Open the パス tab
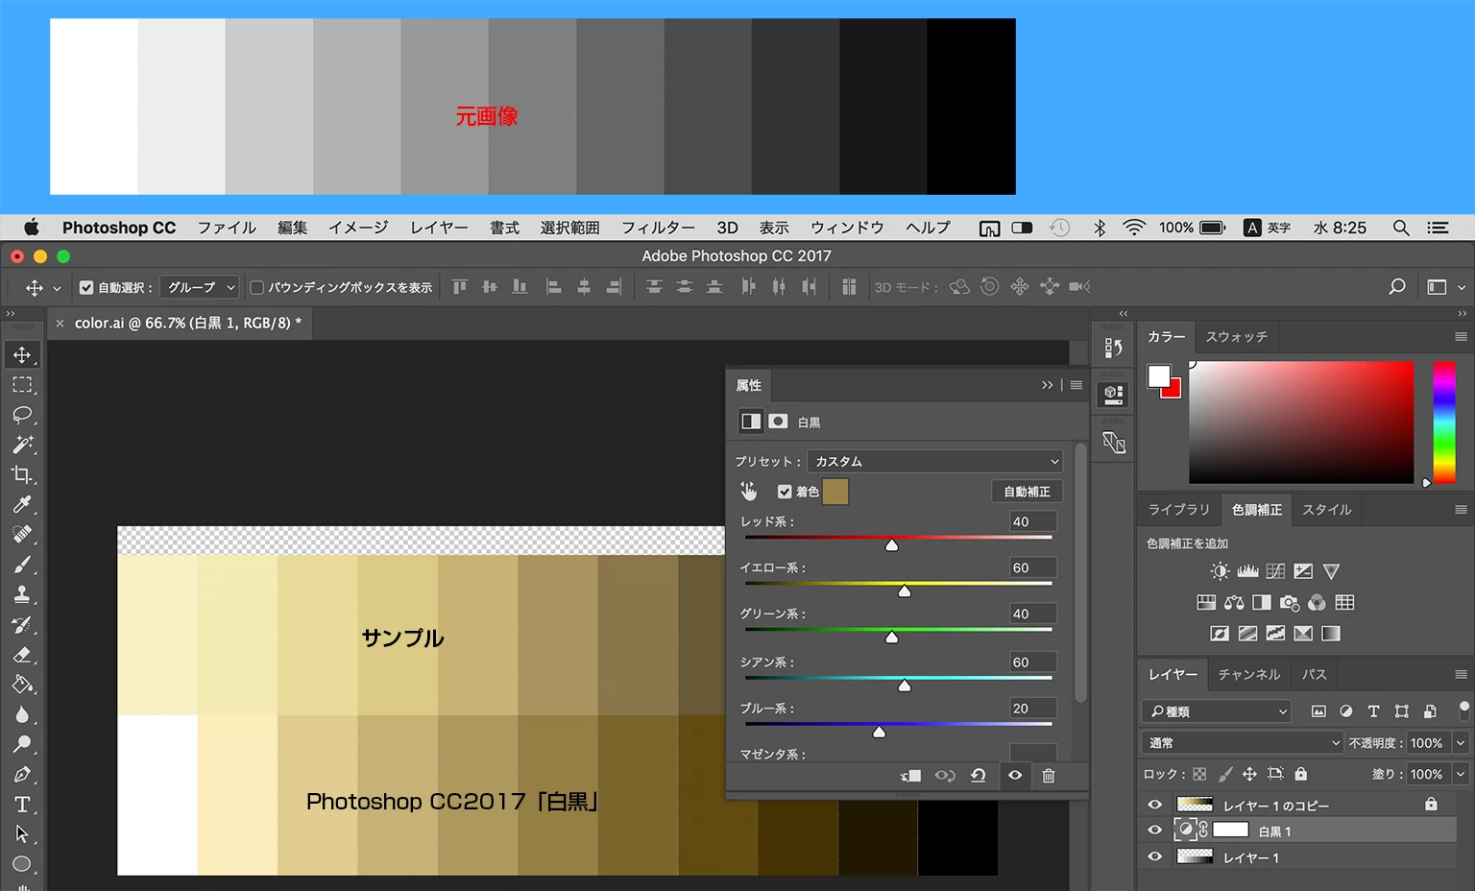 point(1315,674)
